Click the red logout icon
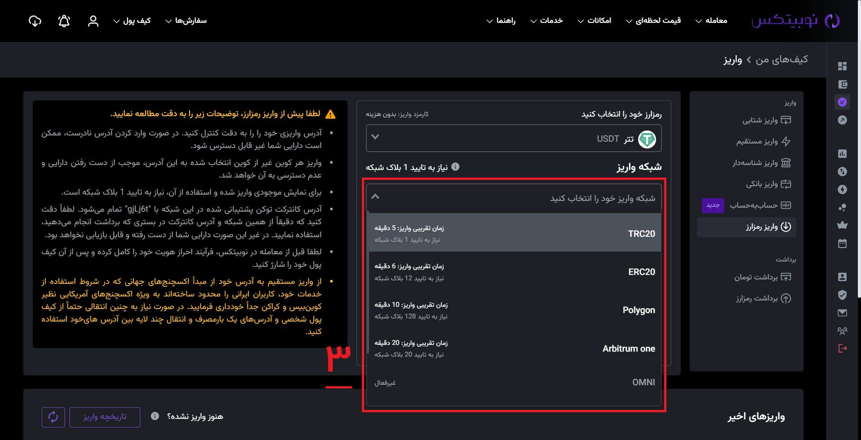Viewport: 861px width, 440px height. tap(842, 349)
